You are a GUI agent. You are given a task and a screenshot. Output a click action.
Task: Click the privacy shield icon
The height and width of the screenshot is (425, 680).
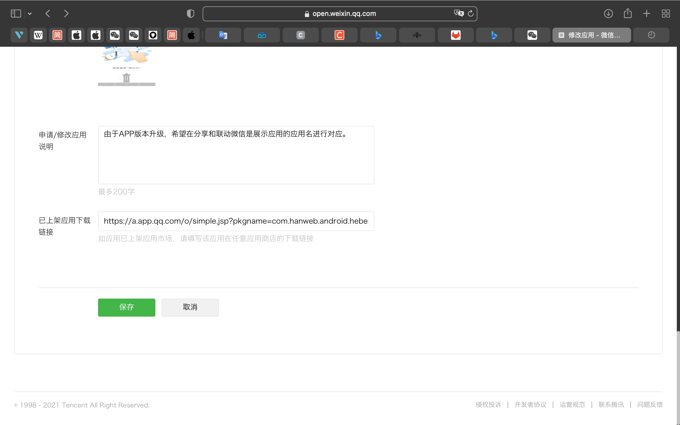(190, 14)
